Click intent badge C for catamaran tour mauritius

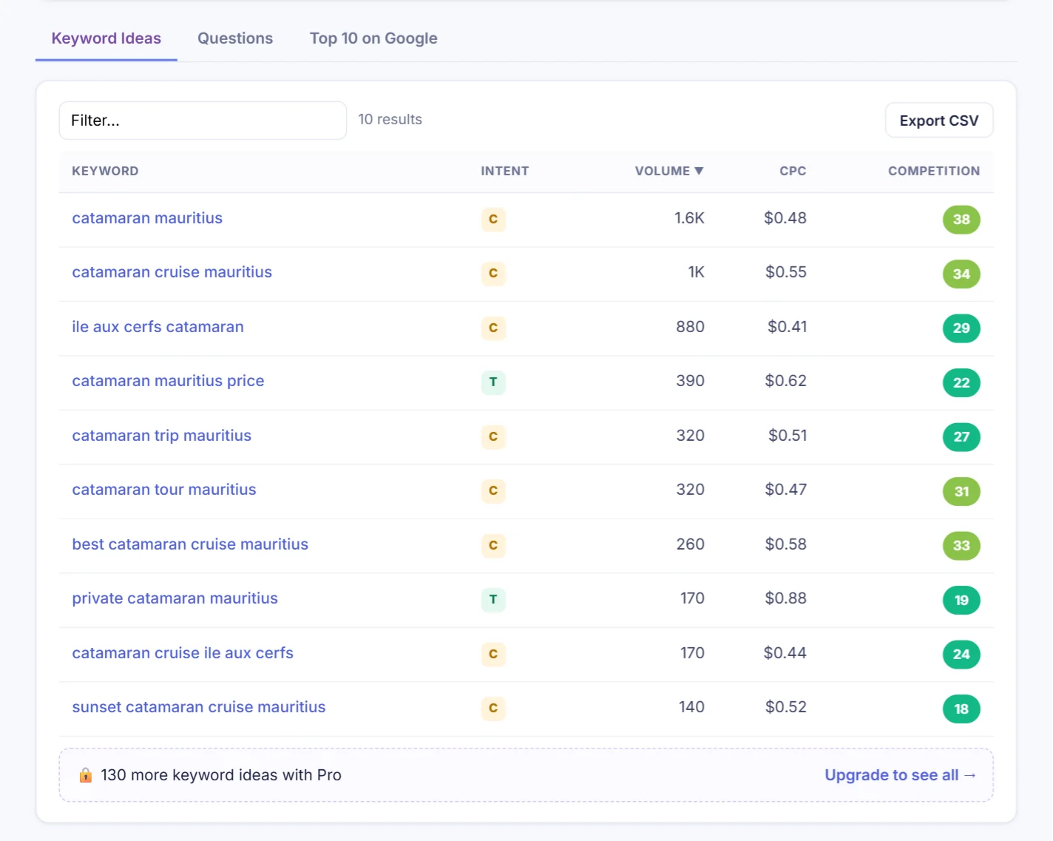pyautogui.click(x=493, y=490)
